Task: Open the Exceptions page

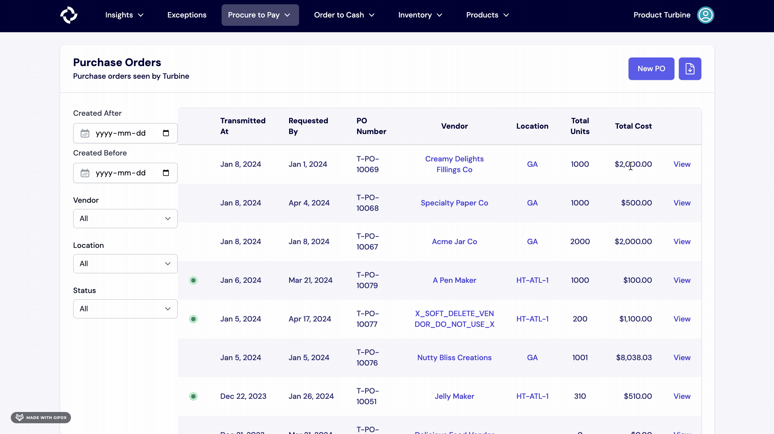Action: [187, 15]
